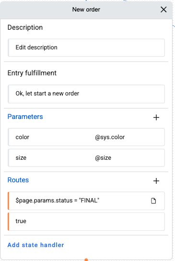The image size is (175, 261).
Task: Close the New order panel
Action: click(x=163, y=10)
